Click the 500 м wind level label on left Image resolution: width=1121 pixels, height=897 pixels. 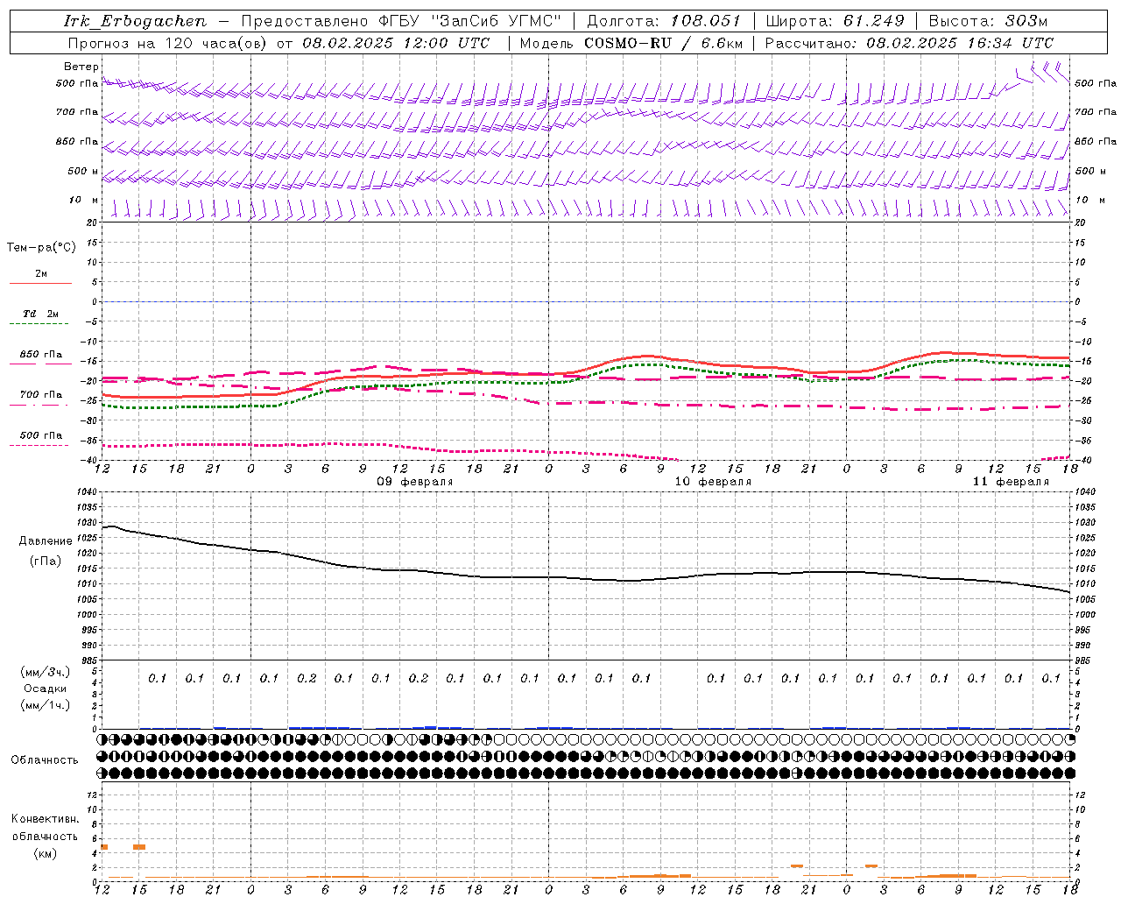[83, 172]
